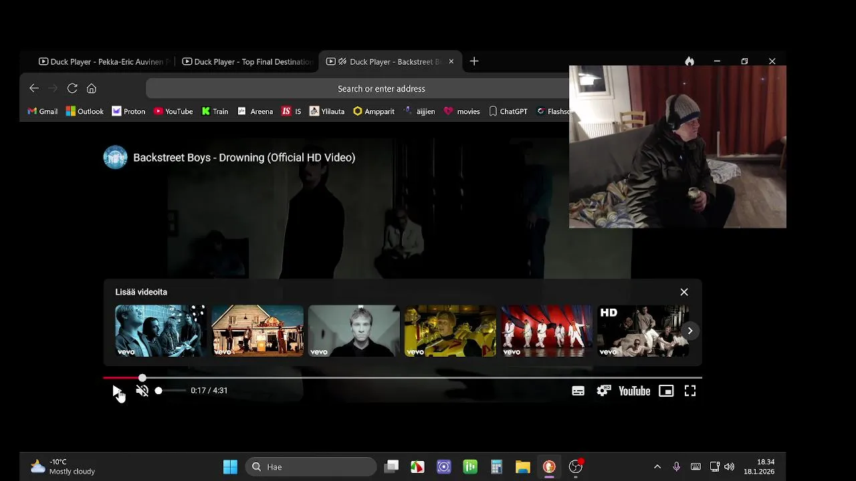The width and height of the screenshot is (856, 481).
Task: Open the first blue-tinted vevo thumbnail
Action: click(x=160, y=331)
